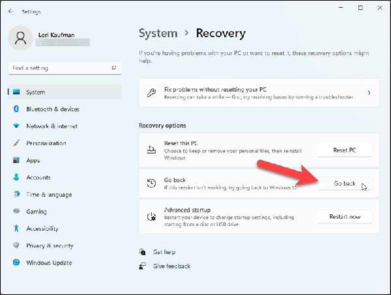Open the Give feedback link
The width and height of the screenshot is (391, 295).
(171, 266)
